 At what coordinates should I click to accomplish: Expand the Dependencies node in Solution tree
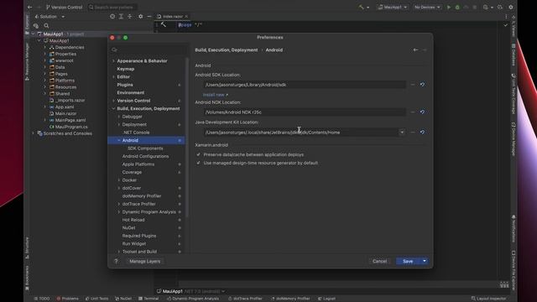pos(44,48)
